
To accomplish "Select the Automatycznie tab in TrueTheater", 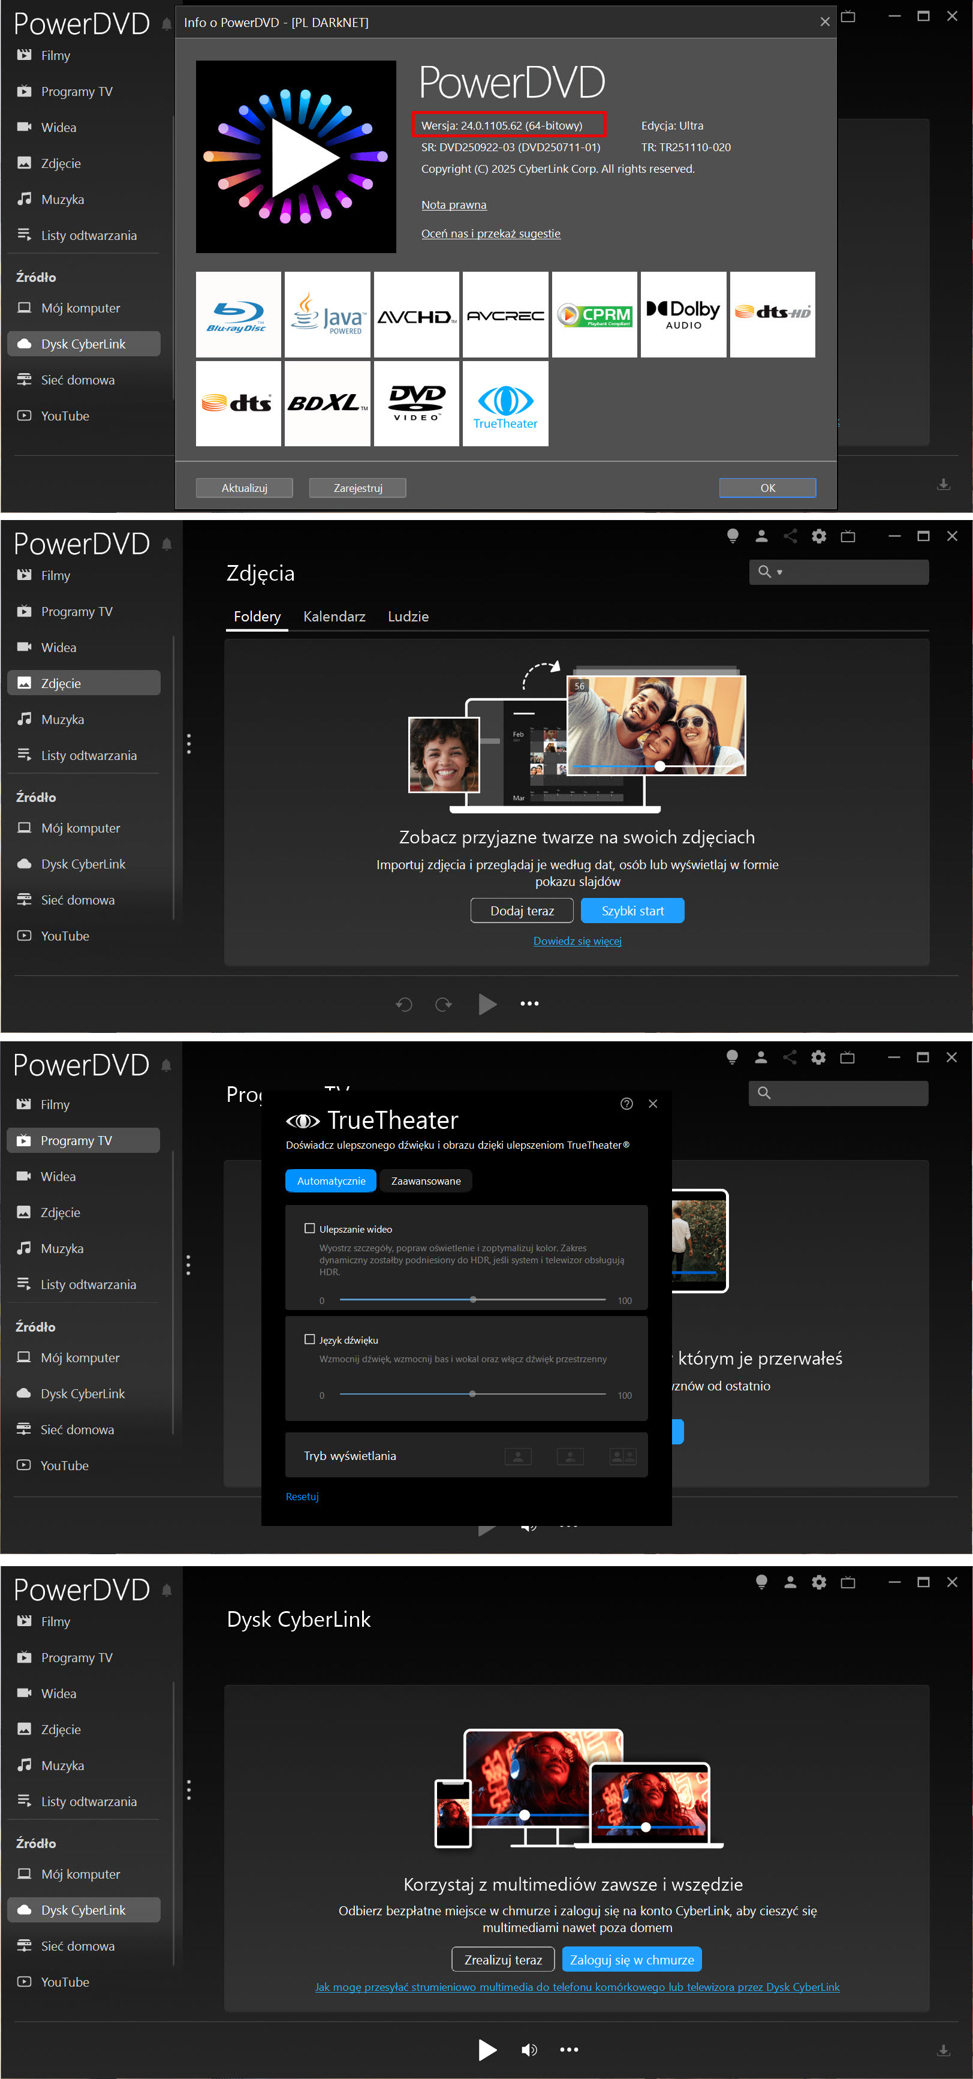I will pyautogui.click(x=331, y=1180).
